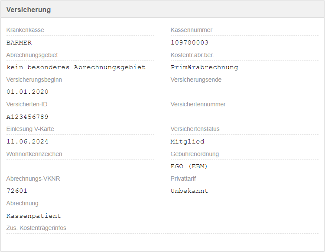Select the Kassennummer value 109780003
325x252 pixels.
point(189,42)
